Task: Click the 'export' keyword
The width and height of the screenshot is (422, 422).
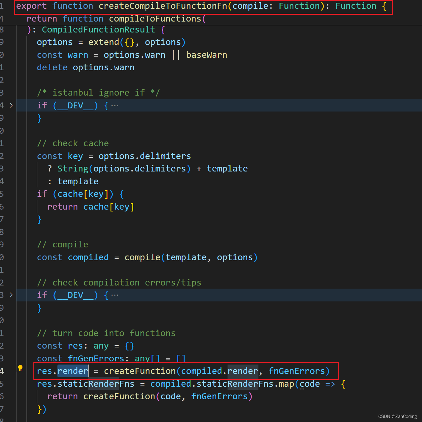Action: click(x=31, y=6)
